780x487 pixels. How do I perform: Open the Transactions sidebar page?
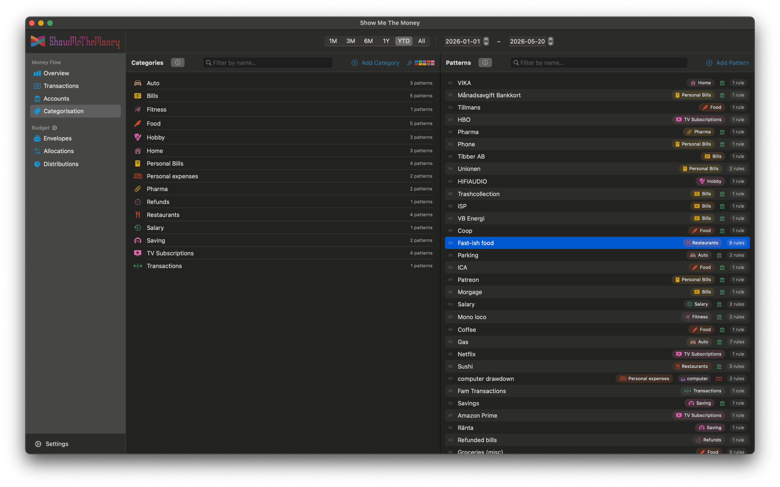tap(75, 86)
